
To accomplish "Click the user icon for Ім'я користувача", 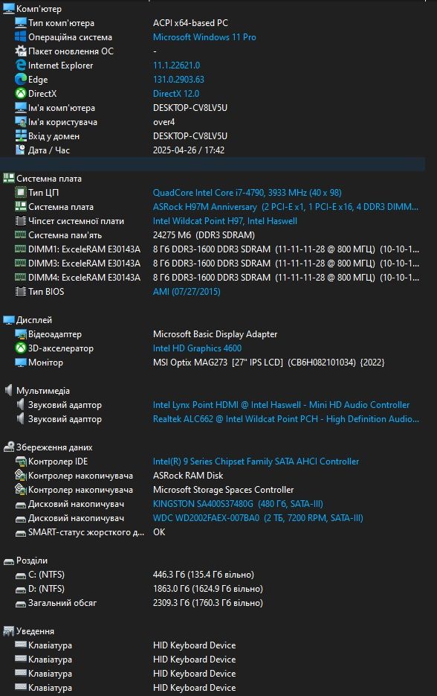I will [x=20, y=122].
